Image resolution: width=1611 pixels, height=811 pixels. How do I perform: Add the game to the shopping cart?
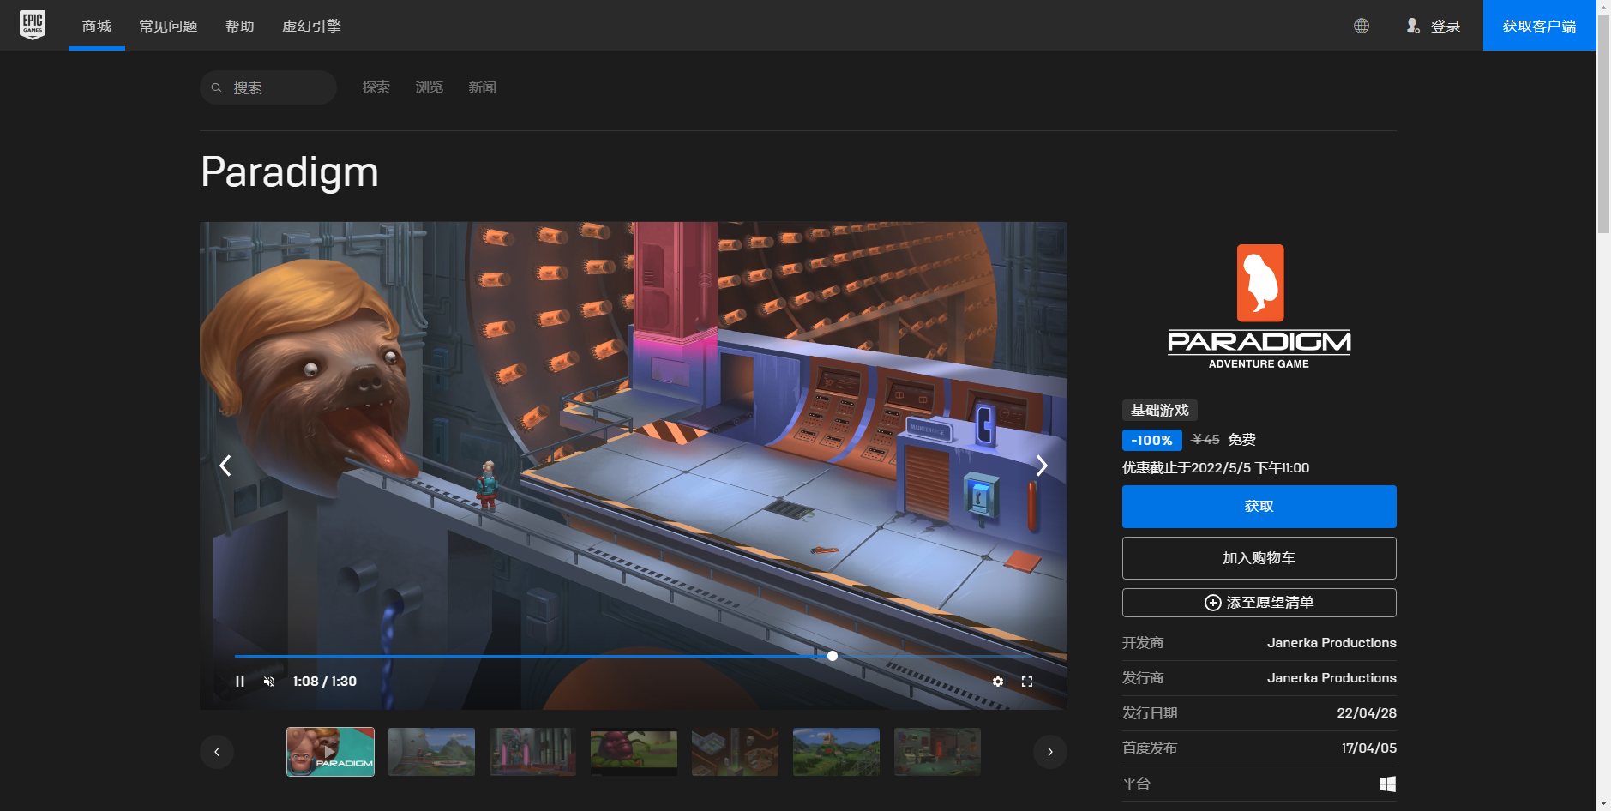coord(1258,557)
